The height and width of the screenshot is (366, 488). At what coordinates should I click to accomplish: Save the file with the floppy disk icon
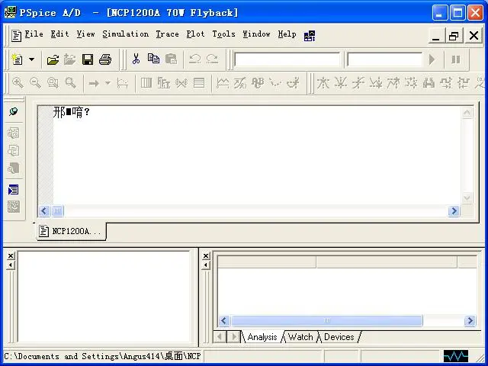pos(88,59)
